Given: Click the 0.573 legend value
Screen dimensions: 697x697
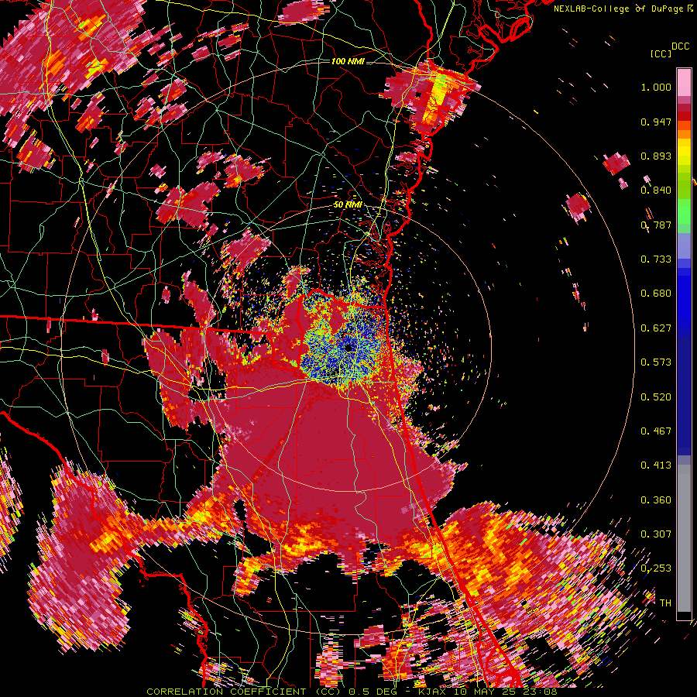Looking at the screenshot, I should 656,362.
